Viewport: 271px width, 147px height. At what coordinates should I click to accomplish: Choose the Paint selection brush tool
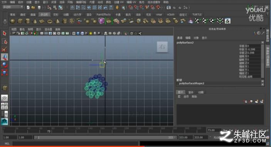pyautogui.click(x=5, y=49)
